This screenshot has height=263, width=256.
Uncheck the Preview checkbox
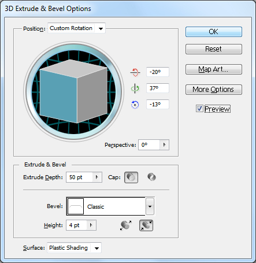[x=199, y=109]
